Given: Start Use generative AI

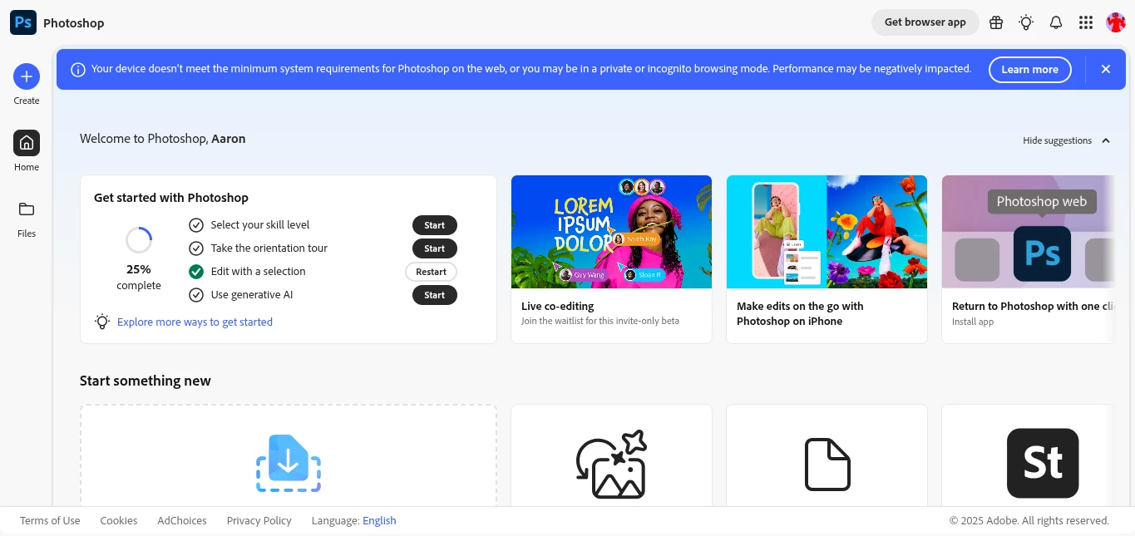Looking at the screenshot, I should click(435, 295).
